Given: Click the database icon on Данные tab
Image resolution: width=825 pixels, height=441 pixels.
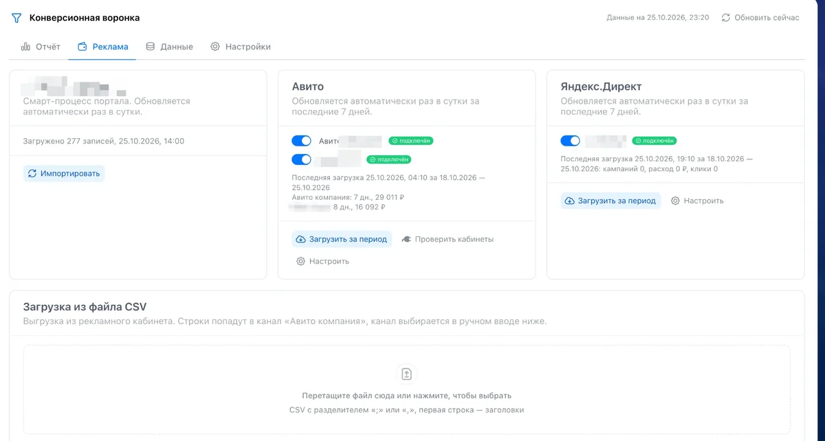Looking at the screenshot, I should (150, 47).
